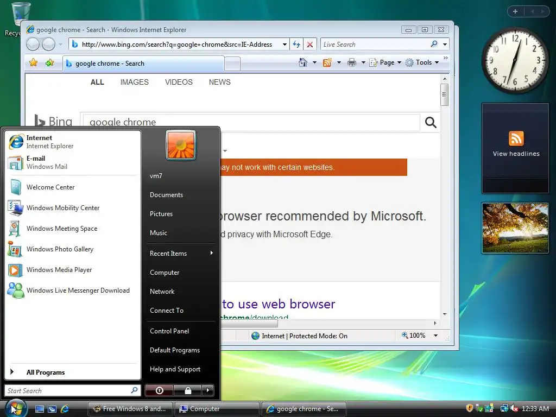Click the RSS feeds toolbar icon
Viewport: 556px width, 417px height.
[327, 62]
